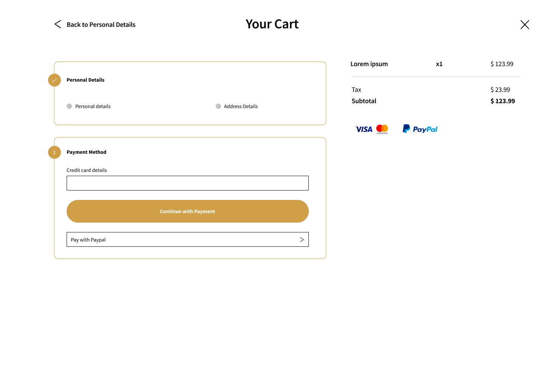The width and height of the screenshot is (545, 387).
Task: Click the completed step checkmark circle
Action: click(x=54, y=80)
